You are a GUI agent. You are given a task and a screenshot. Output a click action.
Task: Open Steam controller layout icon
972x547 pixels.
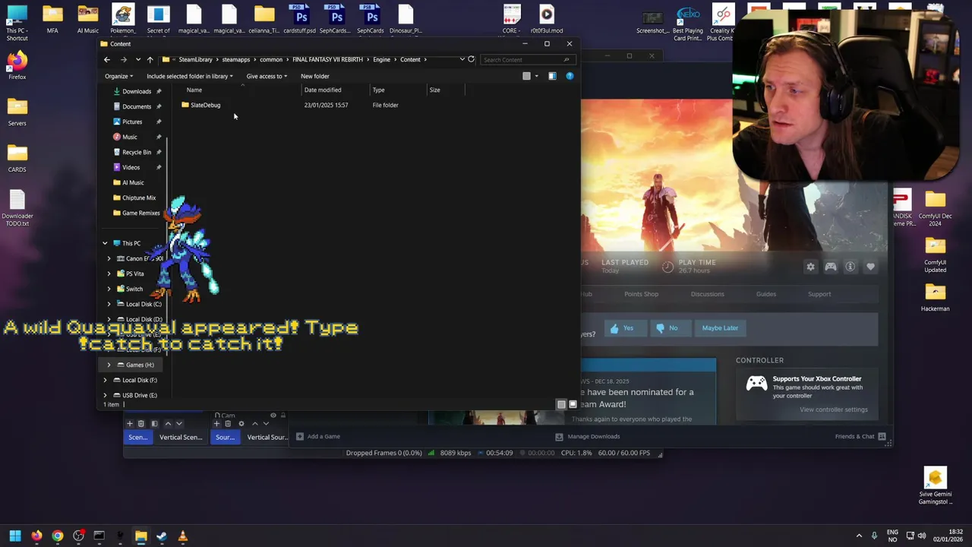tap(831, 267)
